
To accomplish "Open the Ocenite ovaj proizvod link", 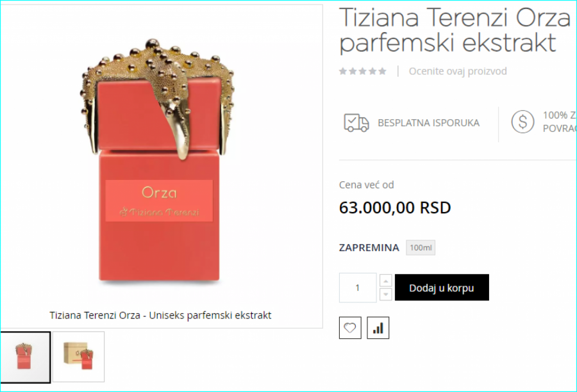I will point(458,71).
